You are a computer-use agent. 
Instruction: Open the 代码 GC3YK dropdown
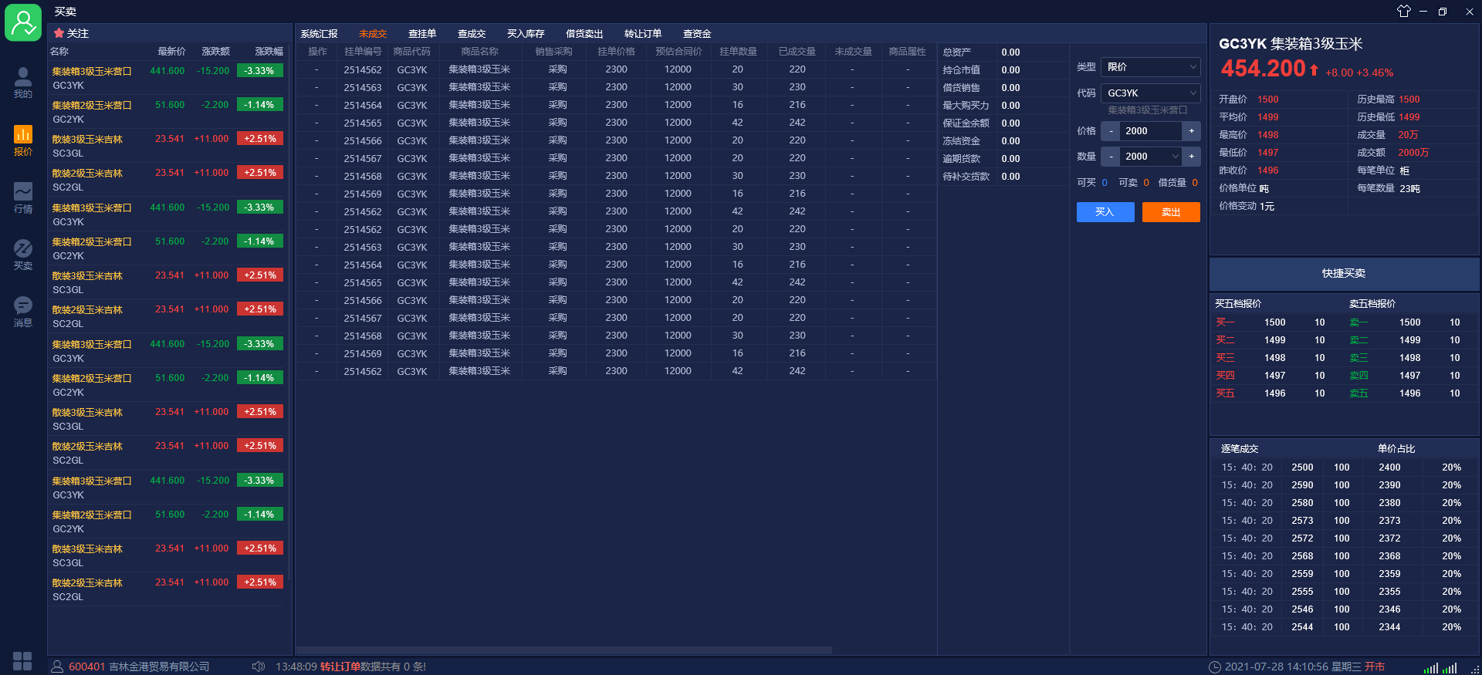coord(1150,93)
